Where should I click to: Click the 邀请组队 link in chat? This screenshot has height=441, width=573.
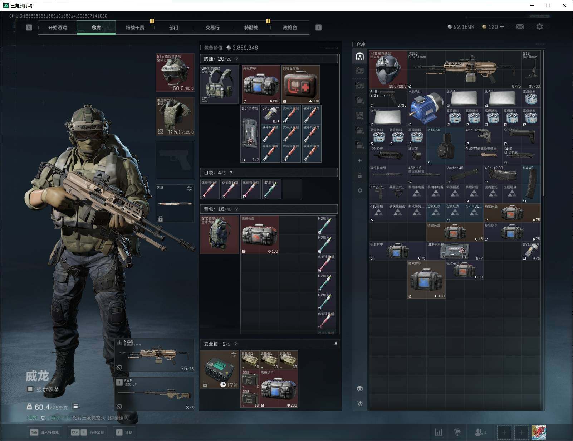click(119, 418)
